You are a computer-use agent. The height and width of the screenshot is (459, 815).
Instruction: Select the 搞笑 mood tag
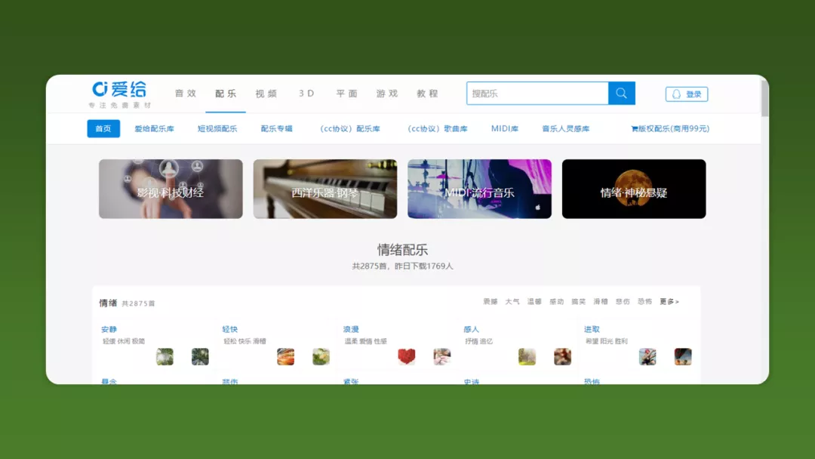[579, 301]
